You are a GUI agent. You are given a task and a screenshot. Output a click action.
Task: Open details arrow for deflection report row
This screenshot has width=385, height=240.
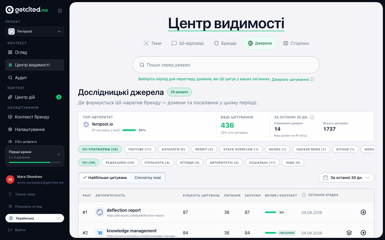363,212
